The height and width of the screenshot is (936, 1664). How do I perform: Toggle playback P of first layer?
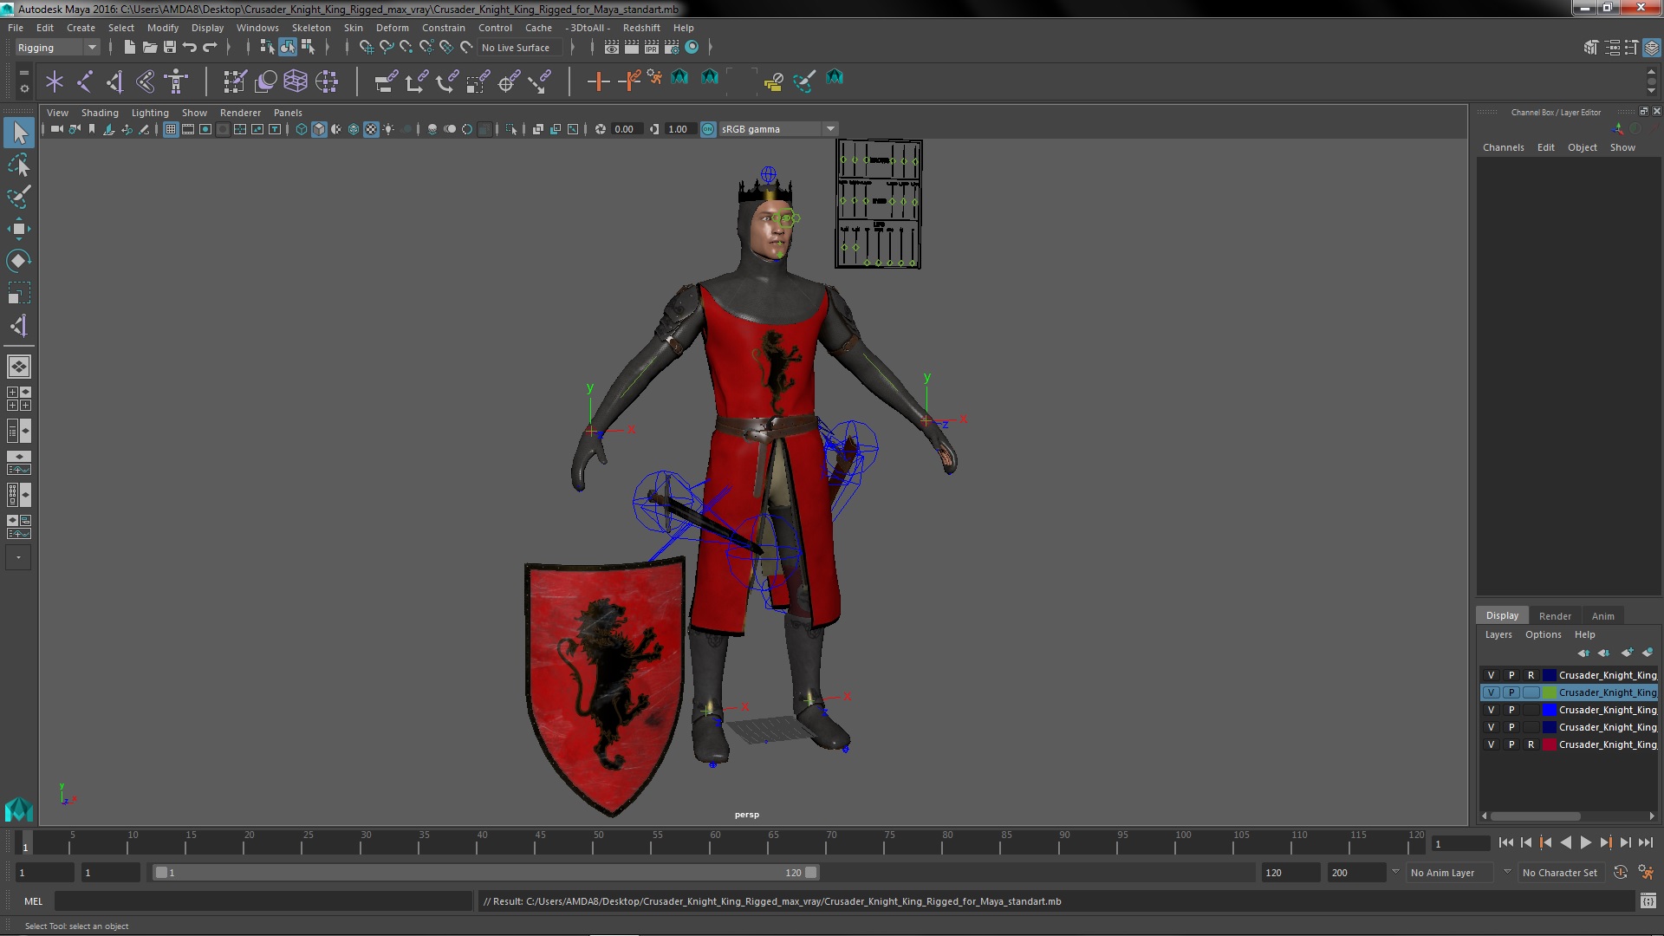pos(1511,675)
